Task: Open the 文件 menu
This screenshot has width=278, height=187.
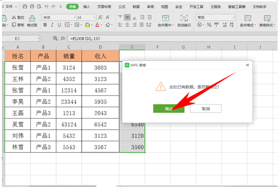Action: (10, 7)
